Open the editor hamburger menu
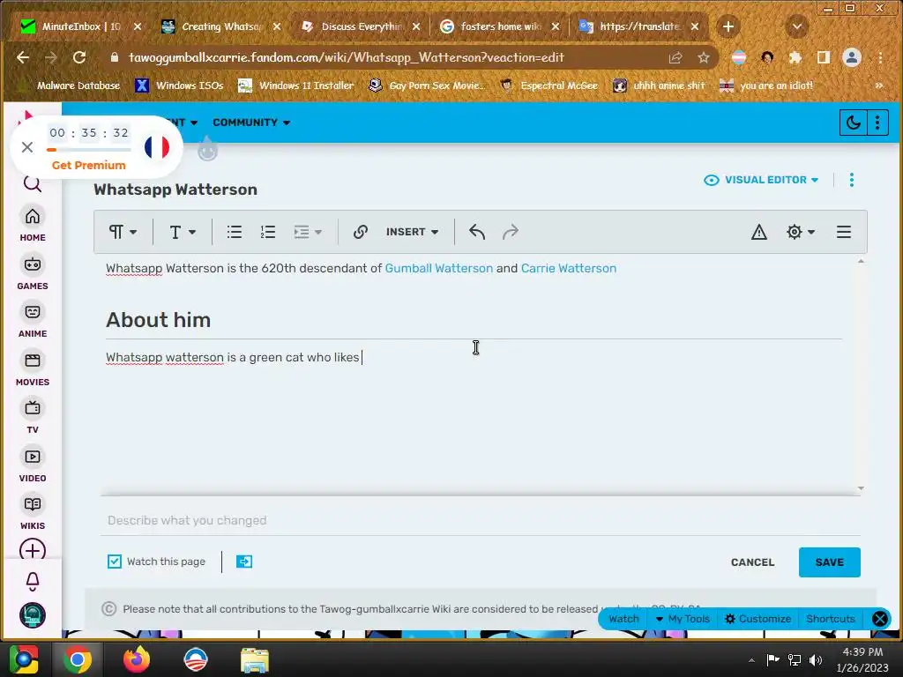 pos(844,232)
